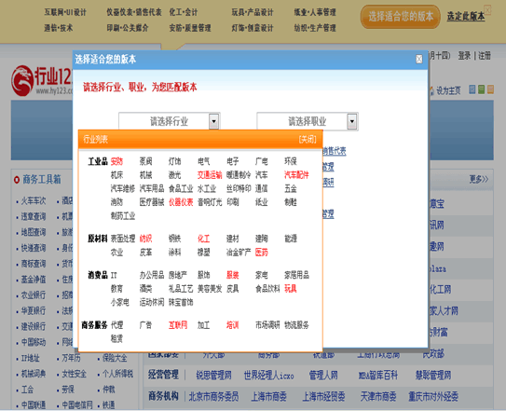The image size is (506, 411).
Task: Choose 纺织 under 原材料
Action: pyautogui.click(x=145, y=239)
